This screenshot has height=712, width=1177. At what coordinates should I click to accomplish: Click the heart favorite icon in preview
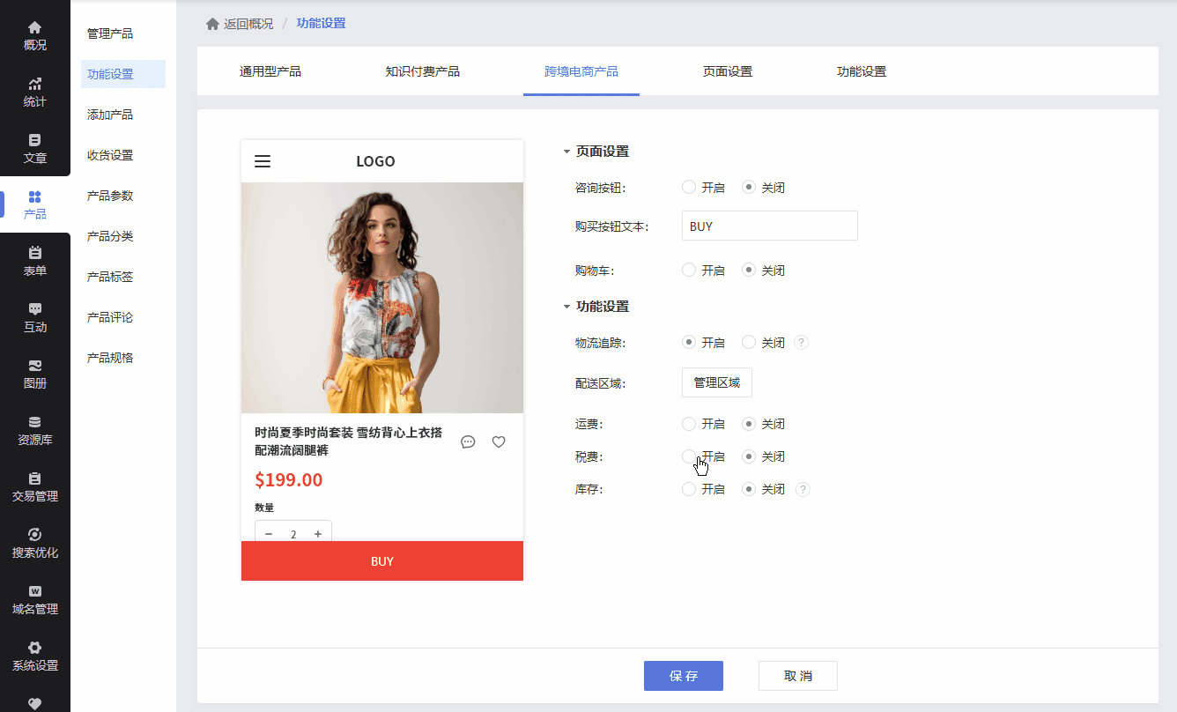[x=499, y=441]
